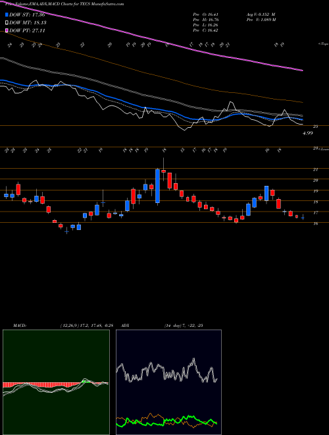Click the 17 price axis label
This screenshot has height=435, width=329.
click(315, 213)
